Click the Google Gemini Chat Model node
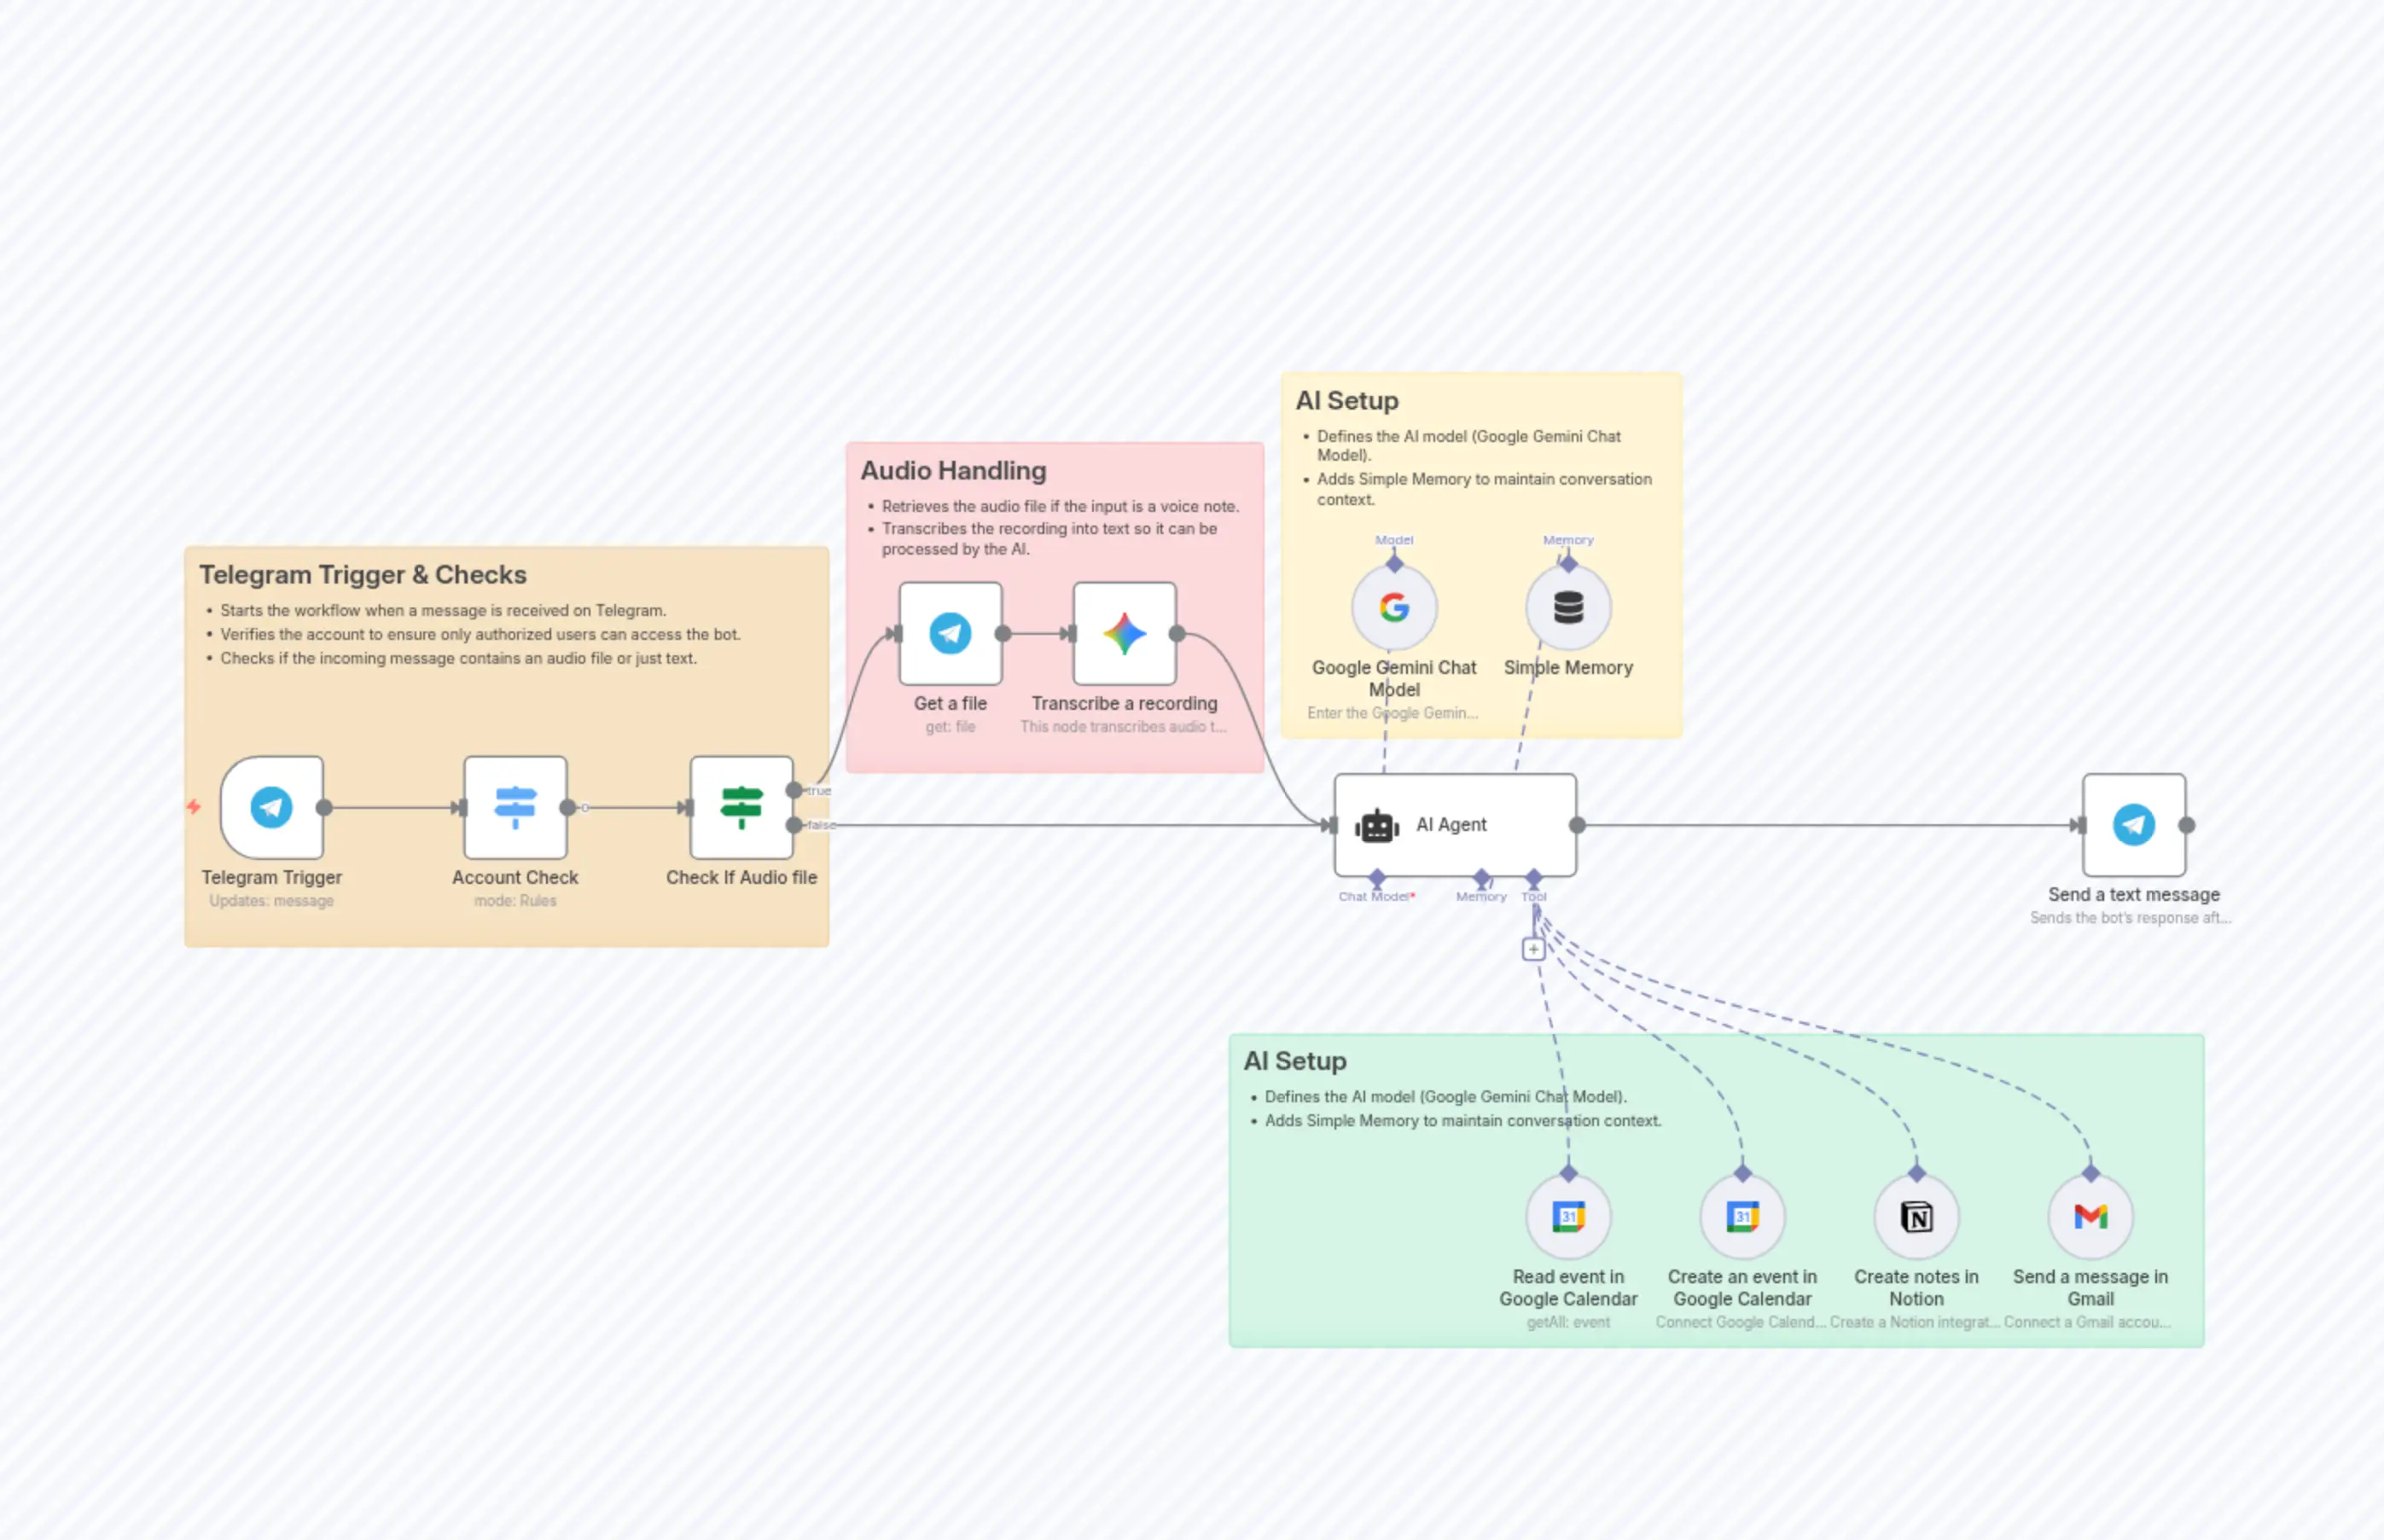The height and width of the screenshot is (1540, 2384). pos(1394,607)
